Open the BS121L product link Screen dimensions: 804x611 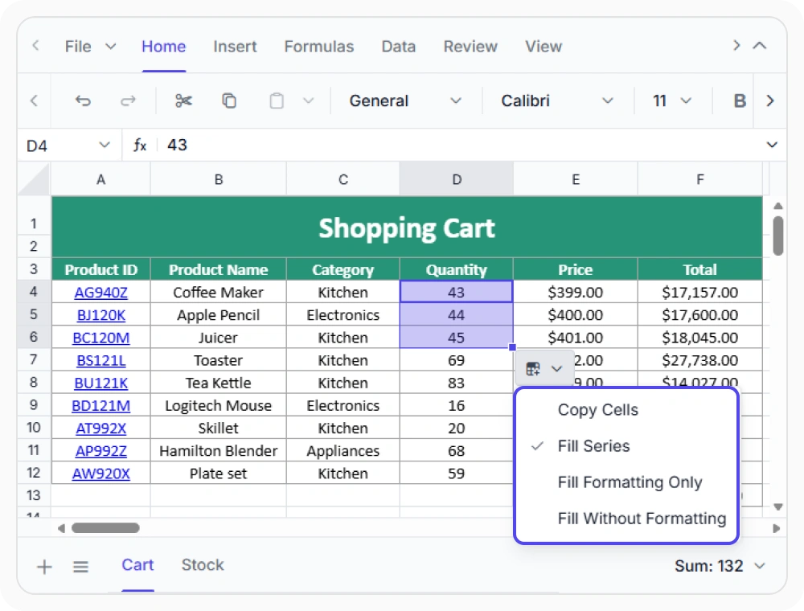pyautogui.click(x=101, y=360)
